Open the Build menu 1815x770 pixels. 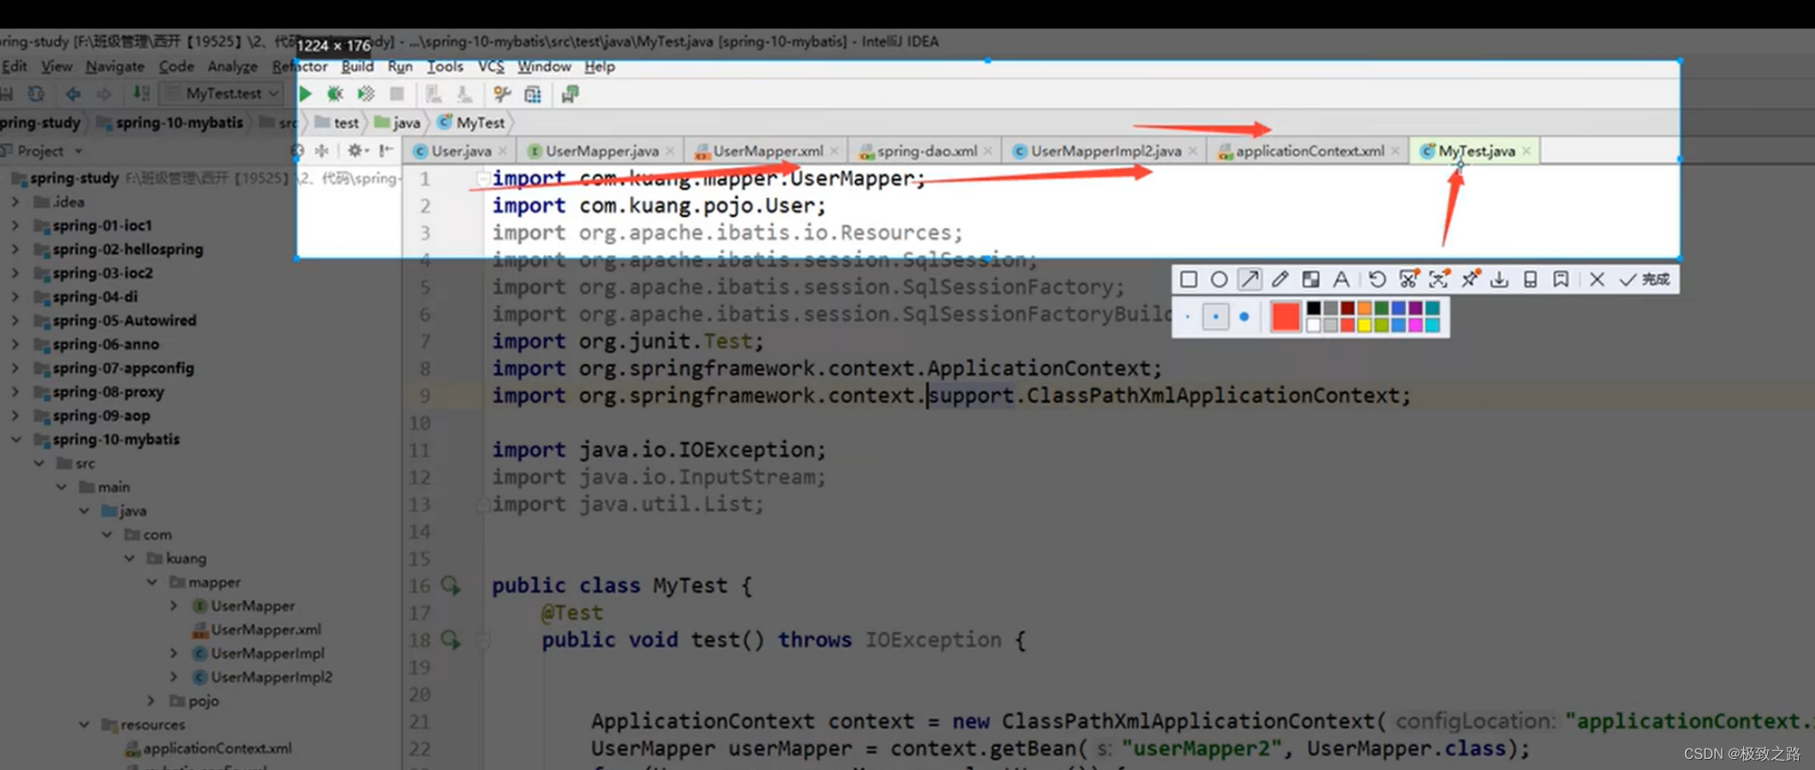(x=357, y=67)
